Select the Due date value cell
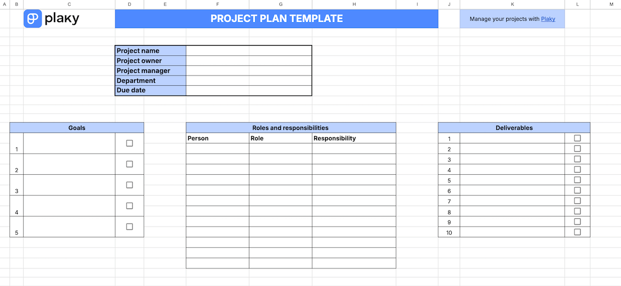The image size is (621, 286). coord(248,91)
